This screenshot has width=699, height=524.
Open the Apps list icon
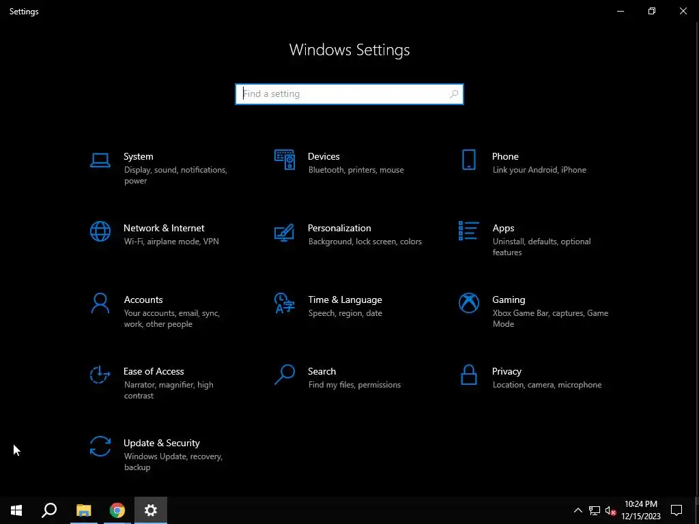point(468,231)
